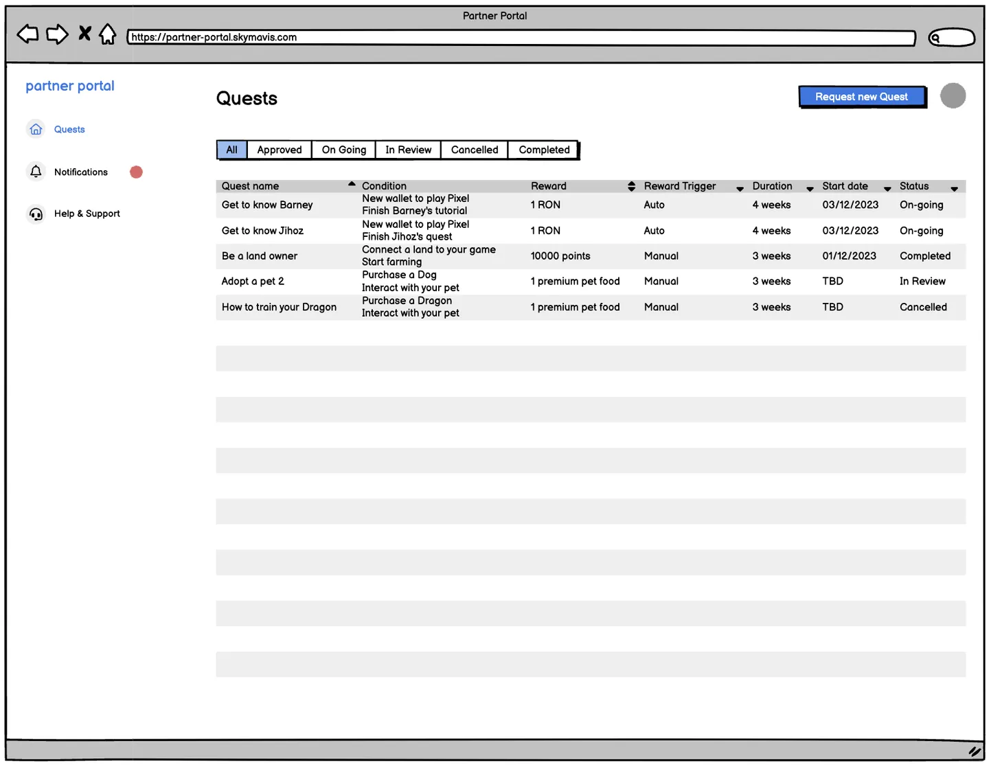The height and width of the screenshot is (765, 989).
Task: Select Manual trigger for Be a land owner
Action: [x=661, y=256]
